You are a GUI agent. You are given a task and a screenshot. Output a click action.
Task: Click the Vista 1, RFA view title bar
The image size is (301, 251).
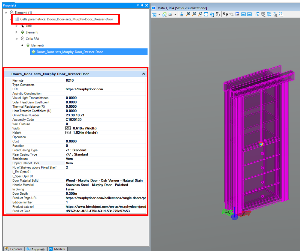[x=226, y=8]
